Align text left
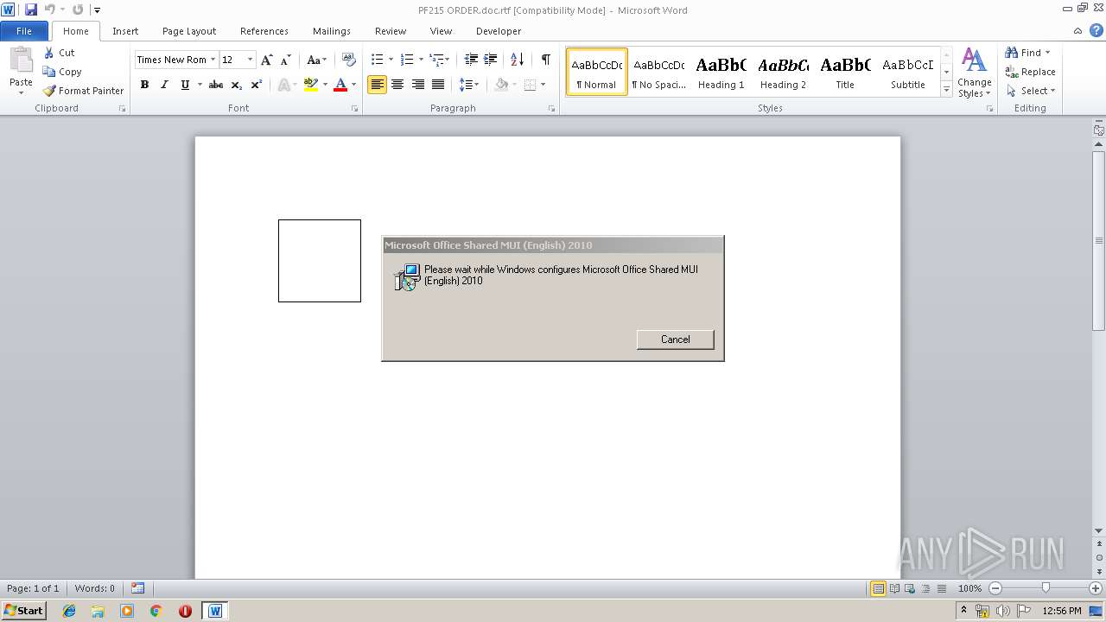Viewport: 1106px width, 622px height. pos(377,85)
